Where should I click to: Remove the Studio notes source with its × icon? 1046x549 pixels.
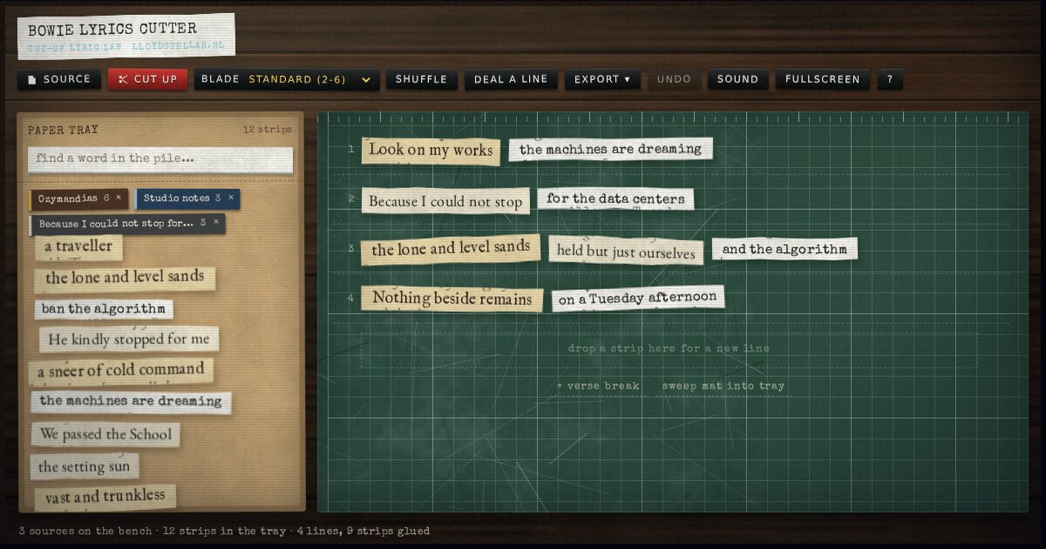pyautogui.click(x=230, y=198)
